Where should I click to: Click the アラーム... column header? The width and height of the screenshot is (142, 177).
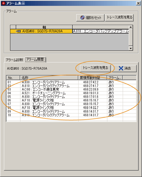[x=115, y=78]
